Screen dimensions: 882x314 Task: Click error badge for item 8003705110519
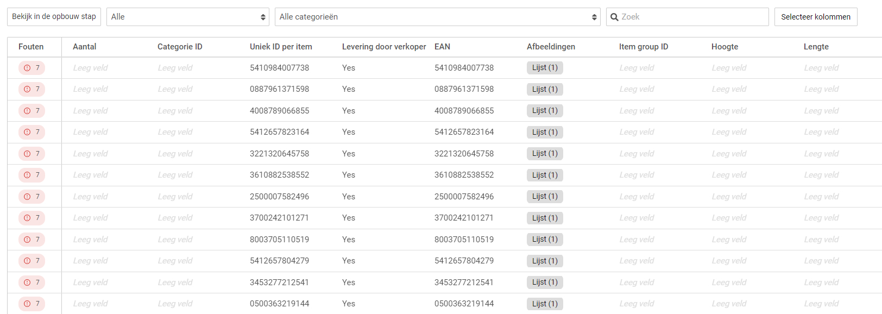coord(31,240)
